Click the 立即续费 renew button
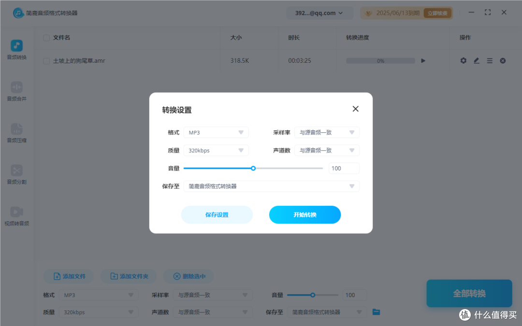The height and width of the screenshot is (326, 522). (437, 13)
